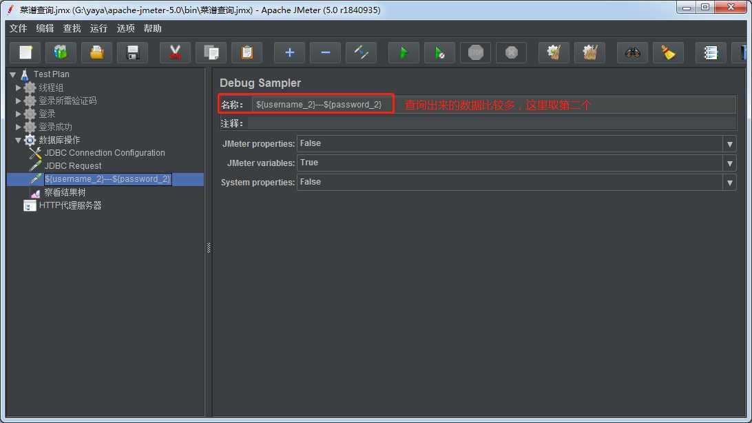Click the New test plan icon
752x423 pixels.
25,52
